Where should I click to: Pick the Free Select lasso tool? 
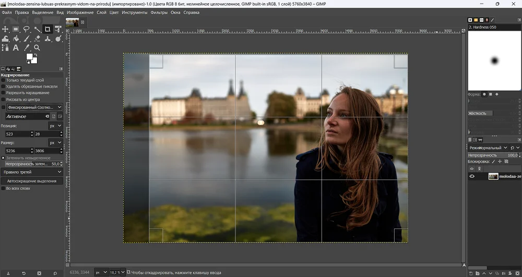pyautogui.click(x=26, y=29)
